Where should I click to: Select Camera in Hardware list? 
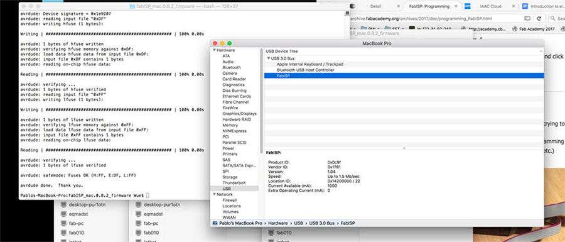pyautogui.click(x=230, y=73)
